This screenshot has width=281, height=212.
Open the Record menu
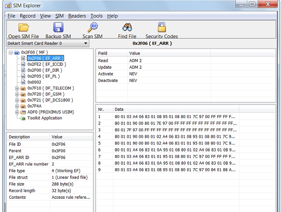click(28, 16)
